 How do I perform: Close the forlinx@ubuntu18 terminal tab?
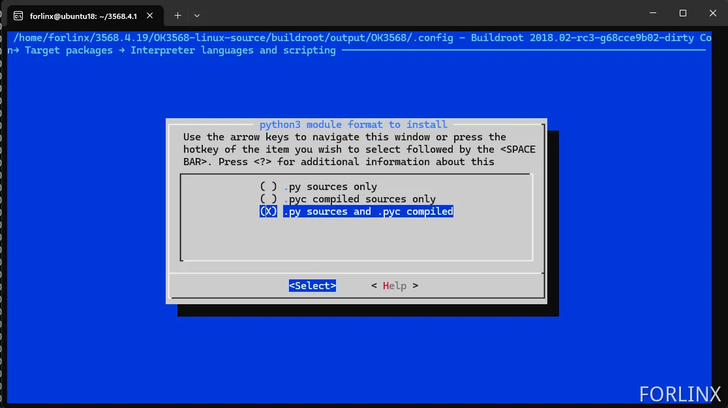152,16
